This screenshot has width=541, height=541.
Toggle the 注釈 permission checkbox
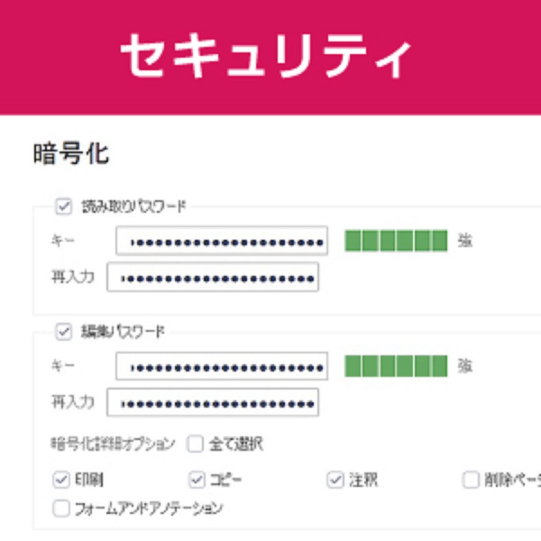(335, 480)
